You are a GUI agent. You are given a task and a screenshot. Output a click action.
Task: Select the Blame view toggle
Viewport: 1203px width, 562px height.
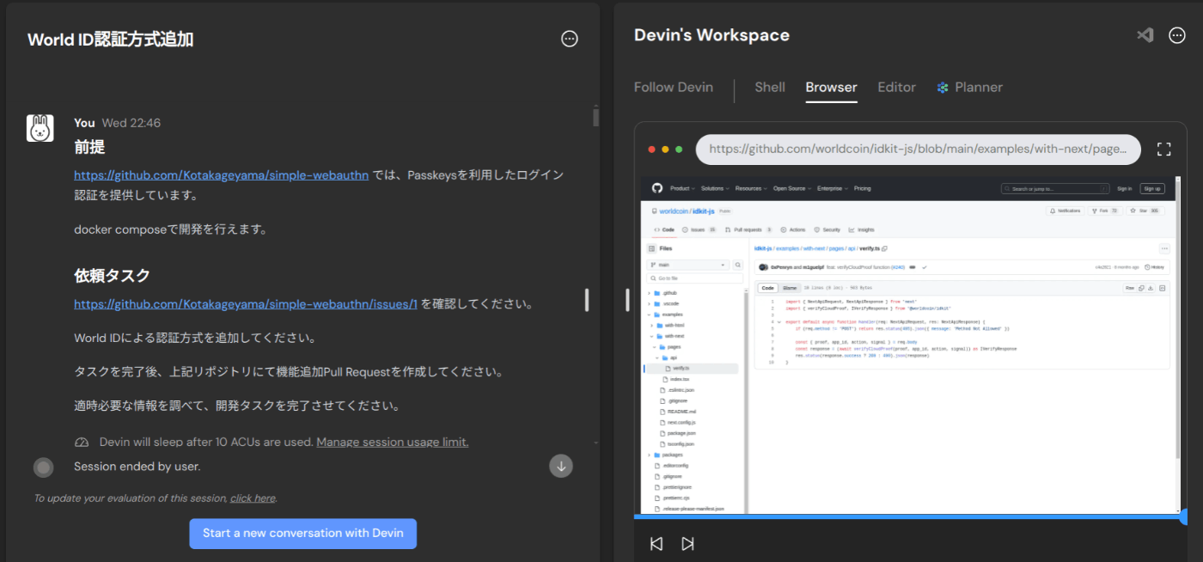click(790, 288)
